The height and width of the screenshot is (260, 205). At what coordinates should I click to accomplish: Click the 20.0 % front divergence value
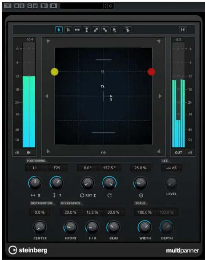70,212
